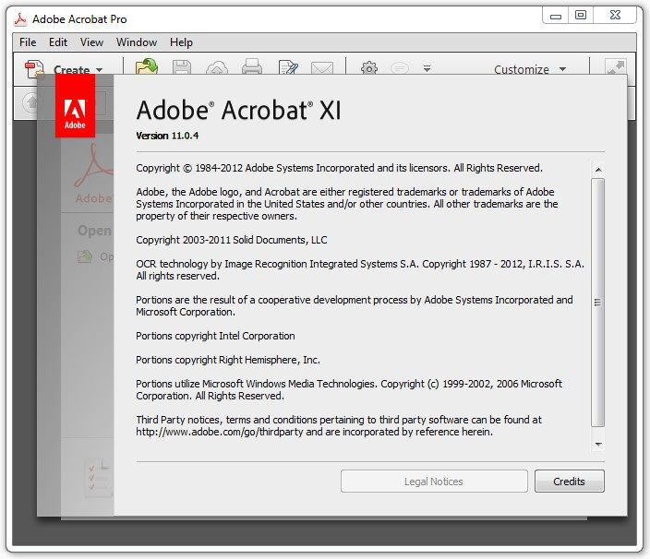The width and height of the screenshot is (650, 559).
Task: Click the About dialog scrollbar thumb
Action: [597, 303]
